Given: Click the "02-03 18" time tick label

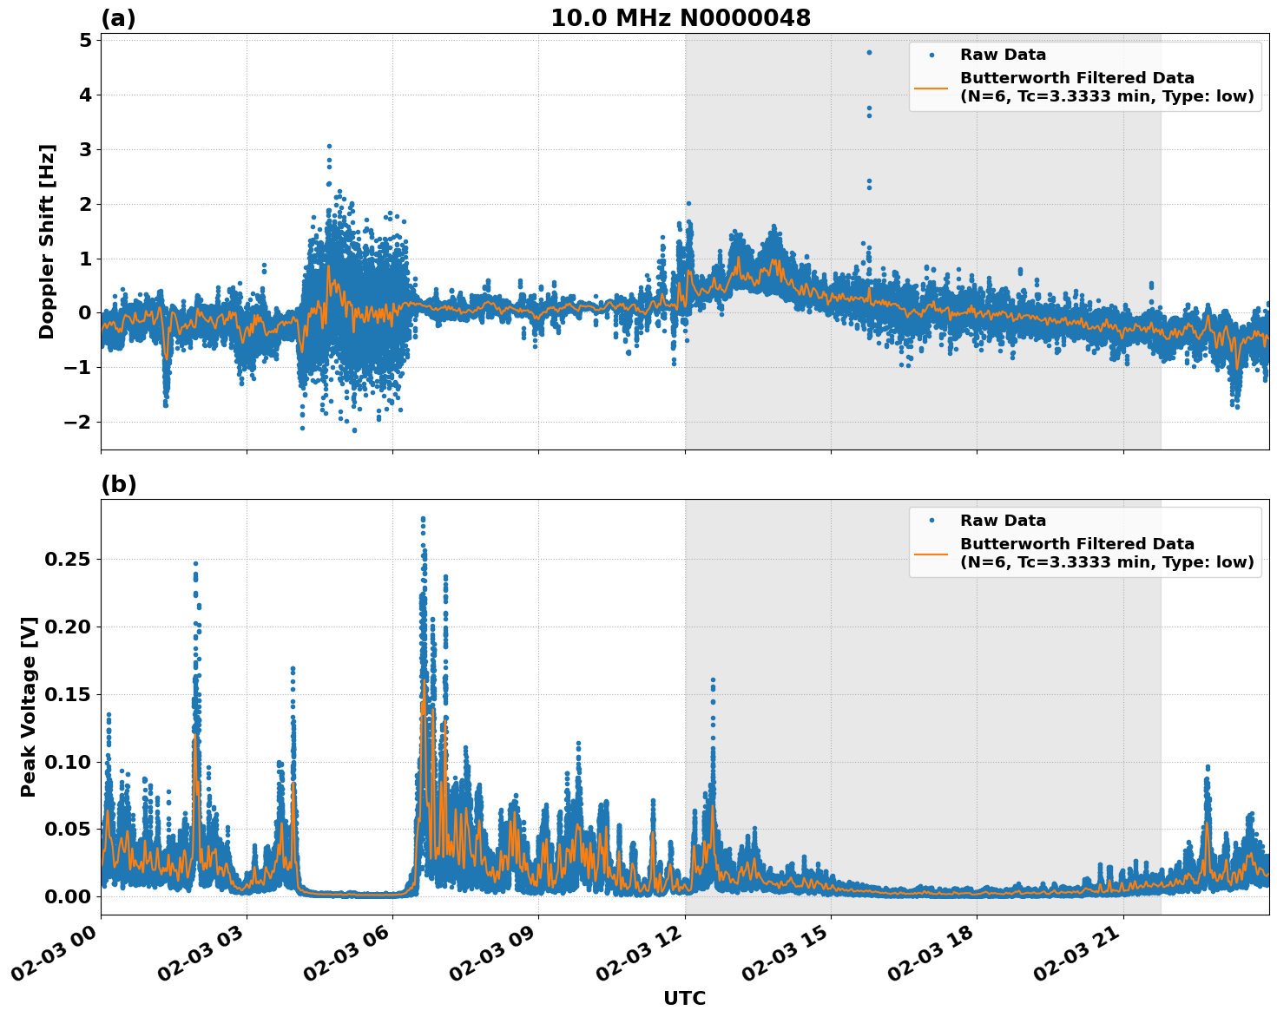Looking at the screenshot, I should 930,953.
